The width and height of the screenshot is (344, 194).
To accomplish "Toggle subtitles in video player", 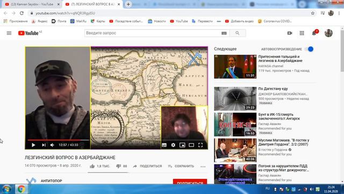I will pyautogui.click(x=164, y=145).
